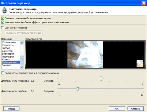Screen dimensions: 147x112
Task: Click the slide duration value 3,0
Action: 32,91
